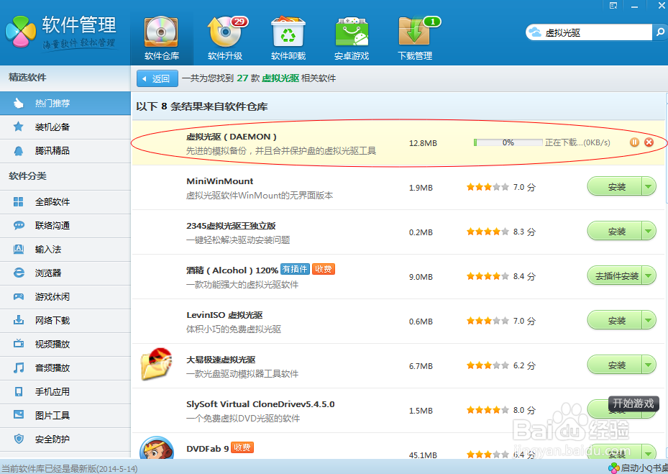Image resolution: width=668 pixels, height=474 pixels.
Task: Open the 输入法 category
Action: click(x=65, y=250)
